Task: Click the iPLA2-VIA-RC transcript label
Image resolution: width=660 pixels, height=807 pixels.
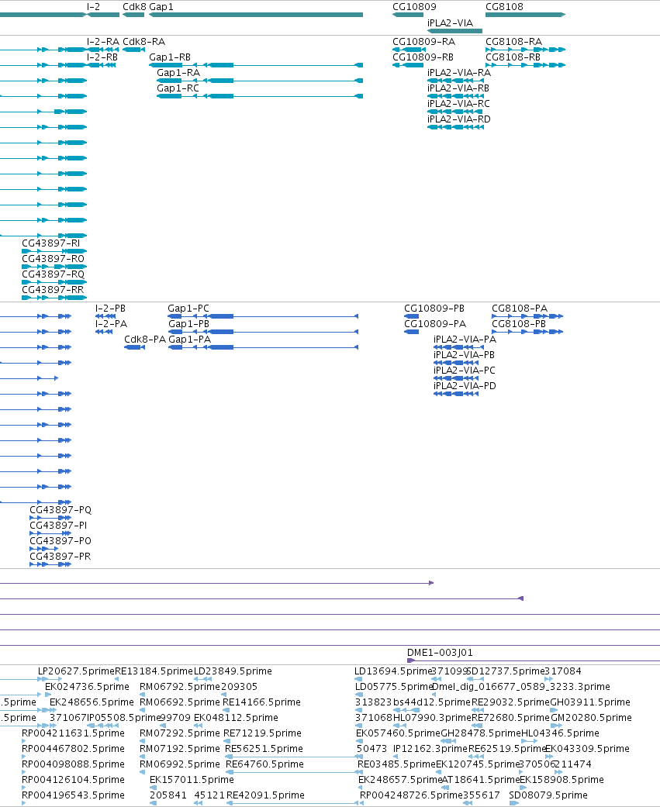Action: click(458, 103)
